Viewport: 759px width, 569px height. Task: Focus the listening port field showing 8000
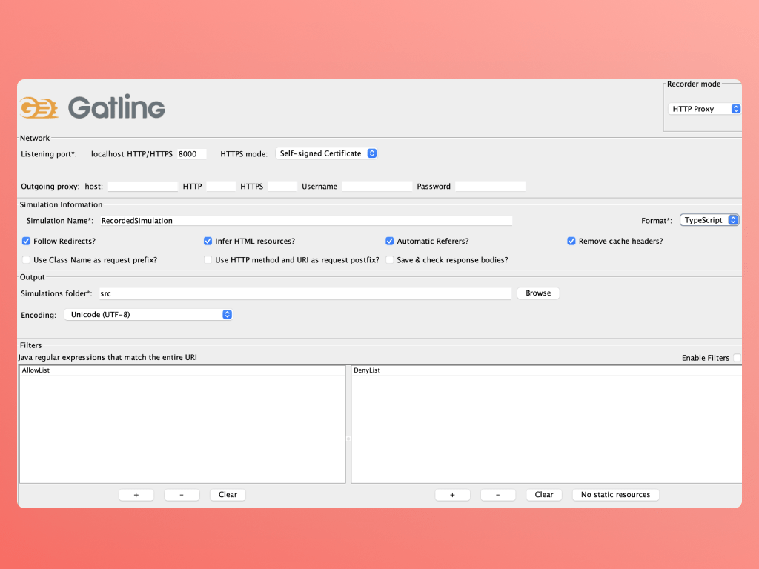(192, 154)
